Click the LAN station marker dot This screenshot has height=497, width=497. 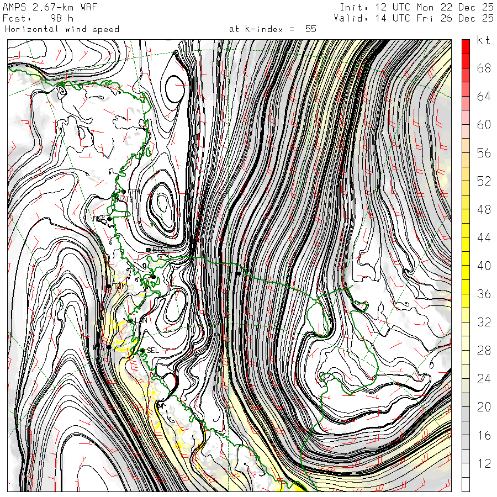point(130,321)
